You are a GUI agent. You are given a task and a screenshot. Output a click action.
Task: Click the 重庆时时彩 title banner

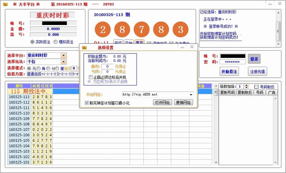[53, 15]
